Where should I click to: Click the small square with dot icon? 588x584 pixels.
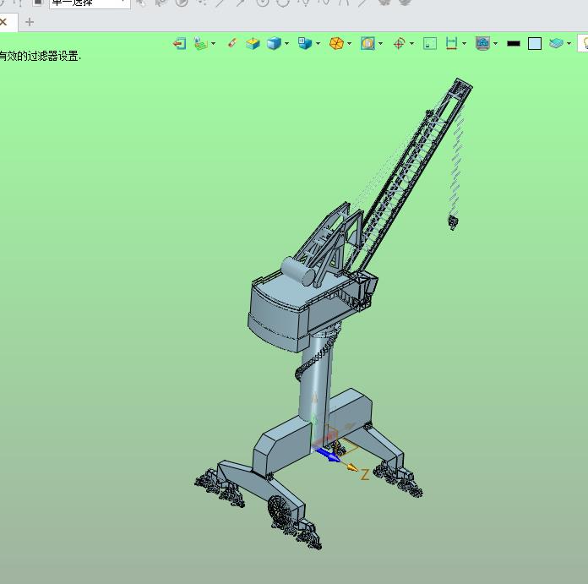(x=430, y=43)
